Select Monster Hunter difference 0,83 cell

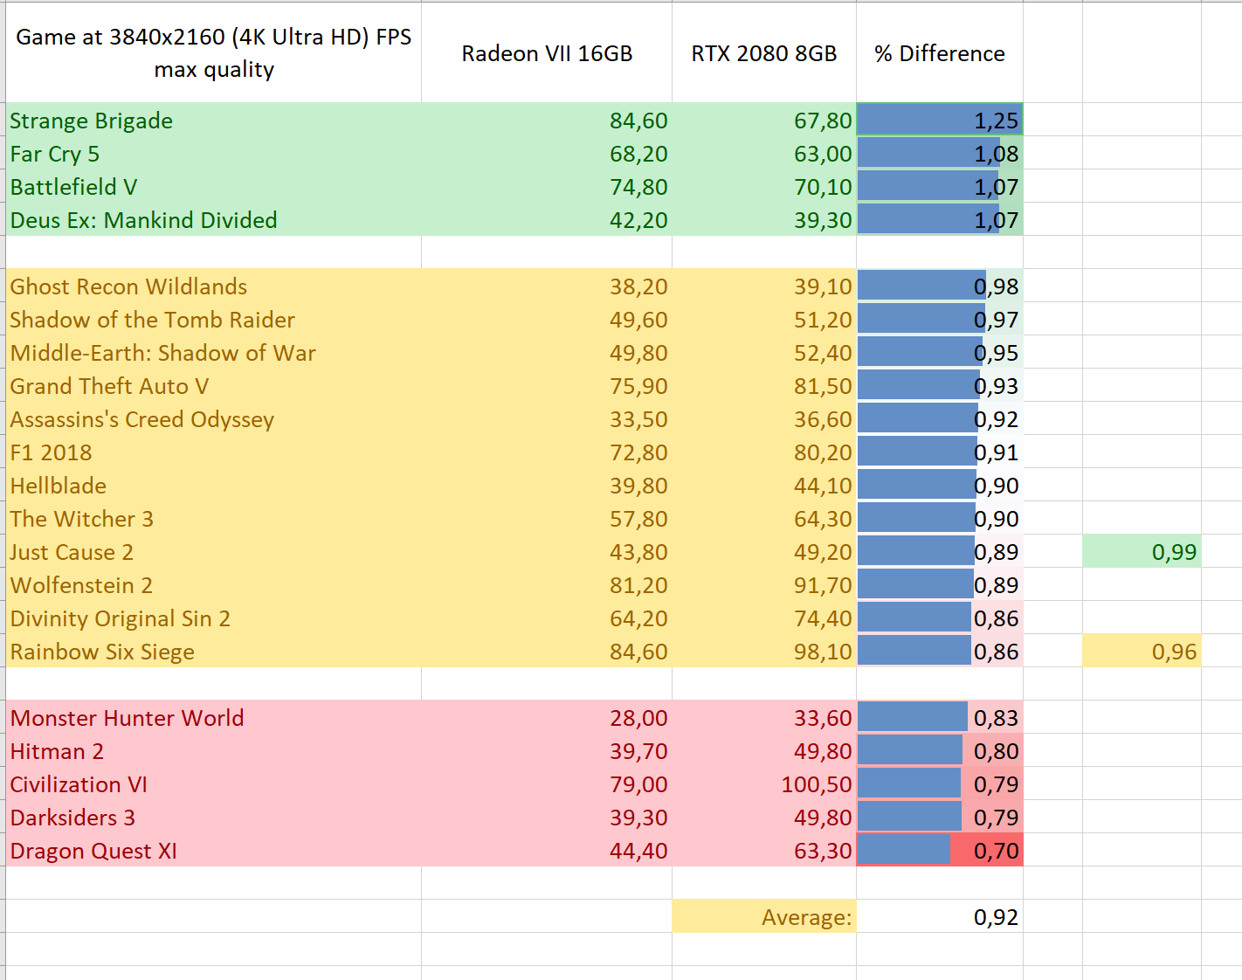[x=940, y=717]
